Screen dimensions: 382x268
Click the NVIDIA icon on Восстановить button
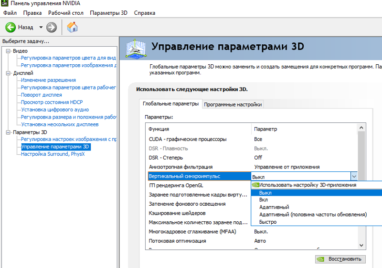click(321, 259)
